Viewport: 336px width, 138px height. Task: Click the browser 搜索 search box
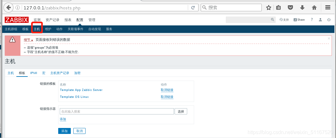231,8
